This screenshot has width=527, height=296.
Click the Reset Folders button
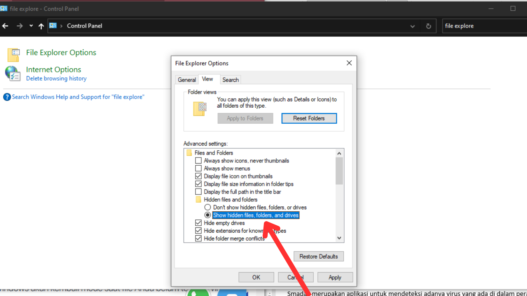tap(309, 118)
